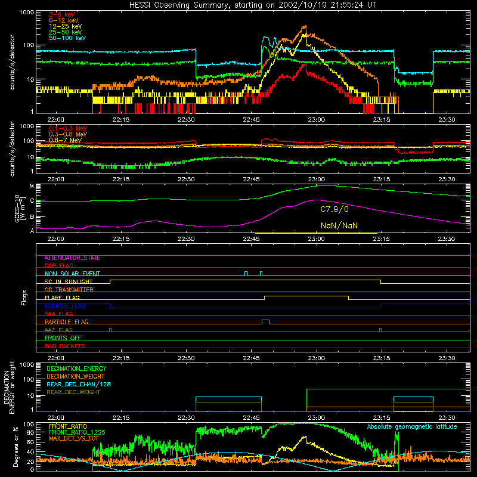Select the SC_TRANSMITTER flag label

point(69,290)
